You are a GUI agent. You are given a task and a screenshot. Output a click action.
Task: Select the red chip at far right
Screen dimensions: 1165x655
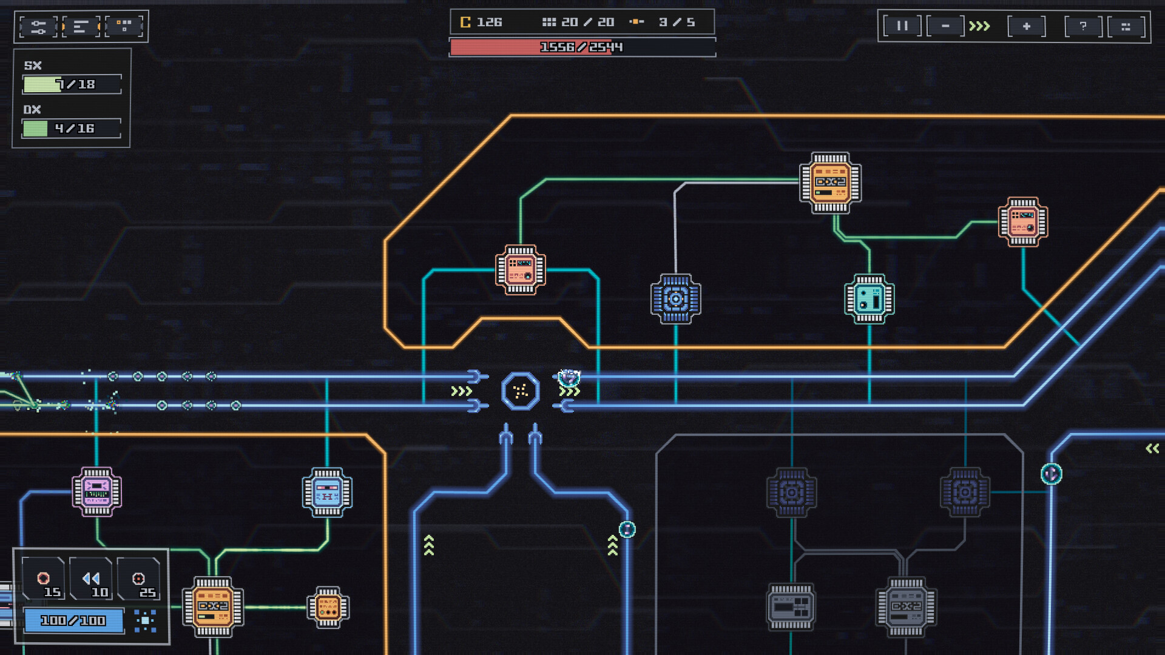click(1023, 222)
